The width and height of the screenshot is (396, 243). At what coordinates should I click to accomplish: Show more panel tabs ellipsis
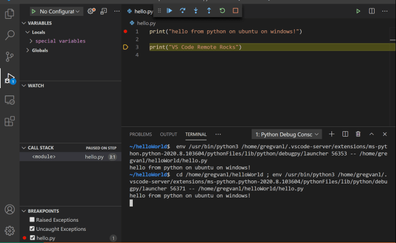click(218, 134)
